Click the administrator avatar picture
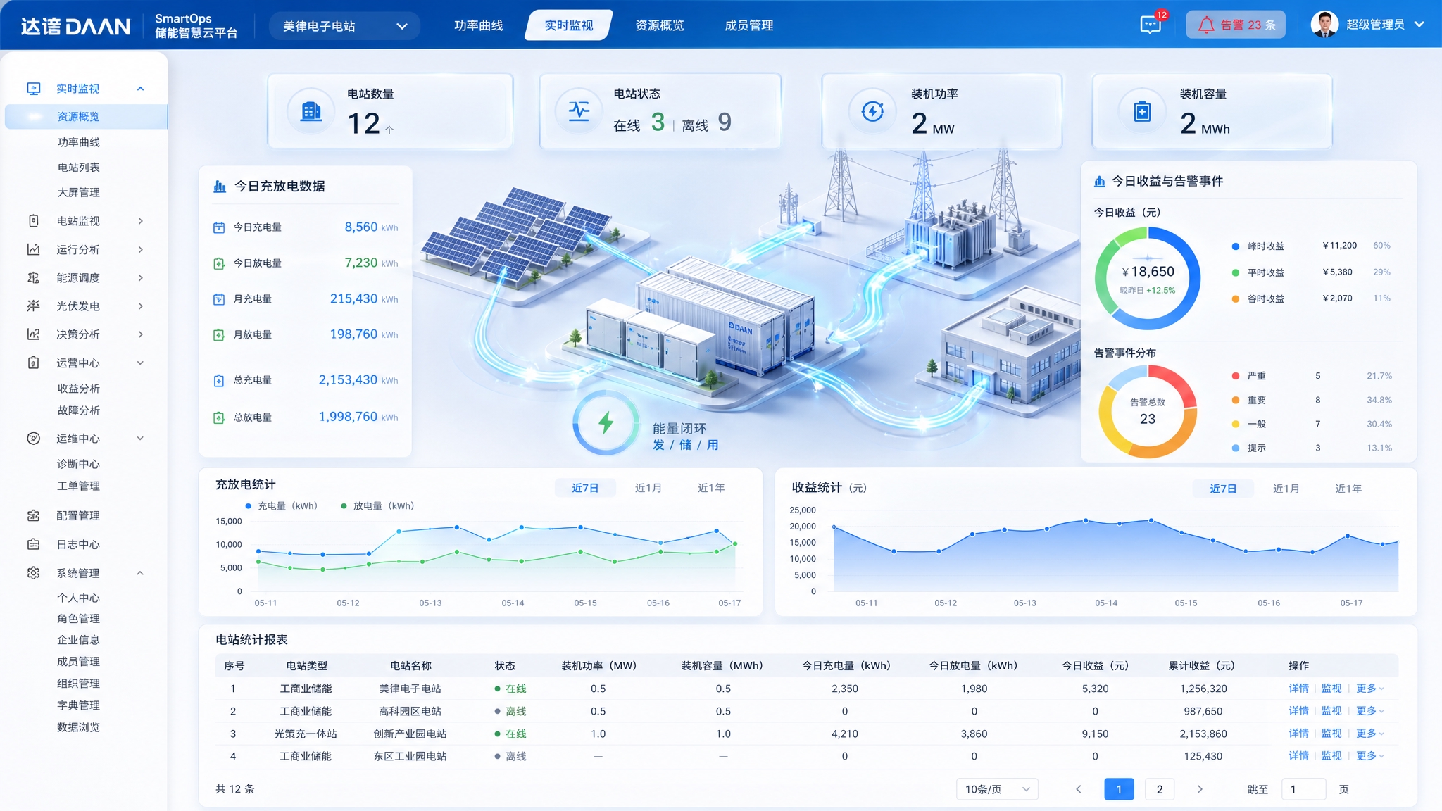Image resolution: width=1442 pixels, height=811 pixels. click(1324, 25)
